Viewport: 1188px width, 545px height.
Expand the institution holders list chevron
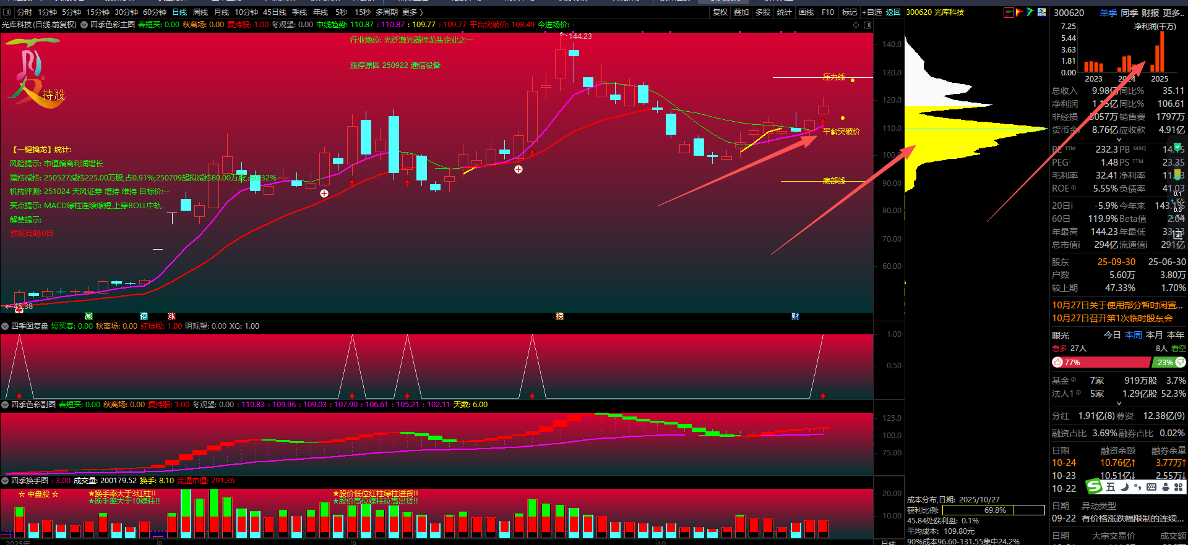click(x=1119, y=403)
